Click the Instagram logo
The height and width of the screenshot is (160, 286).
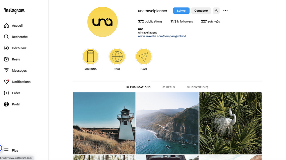coord(14,11)
